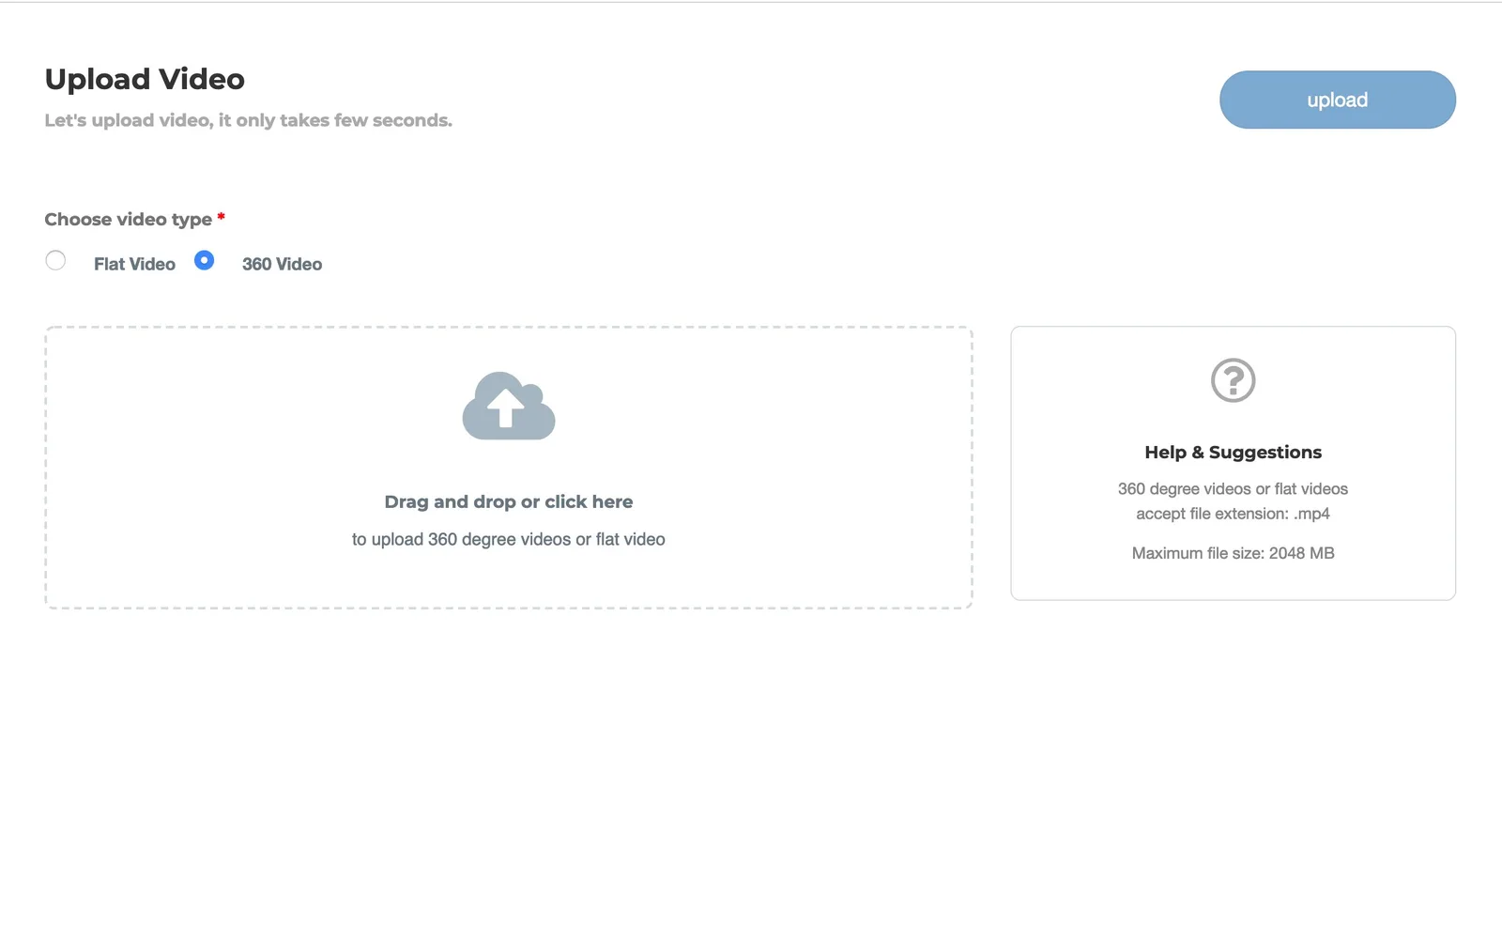Image resolution: width=1502 pixels, height=939 pixels.
Task: Click 'to upload 360 degree videos or flat video' text
Action: (x=509, y=539)
